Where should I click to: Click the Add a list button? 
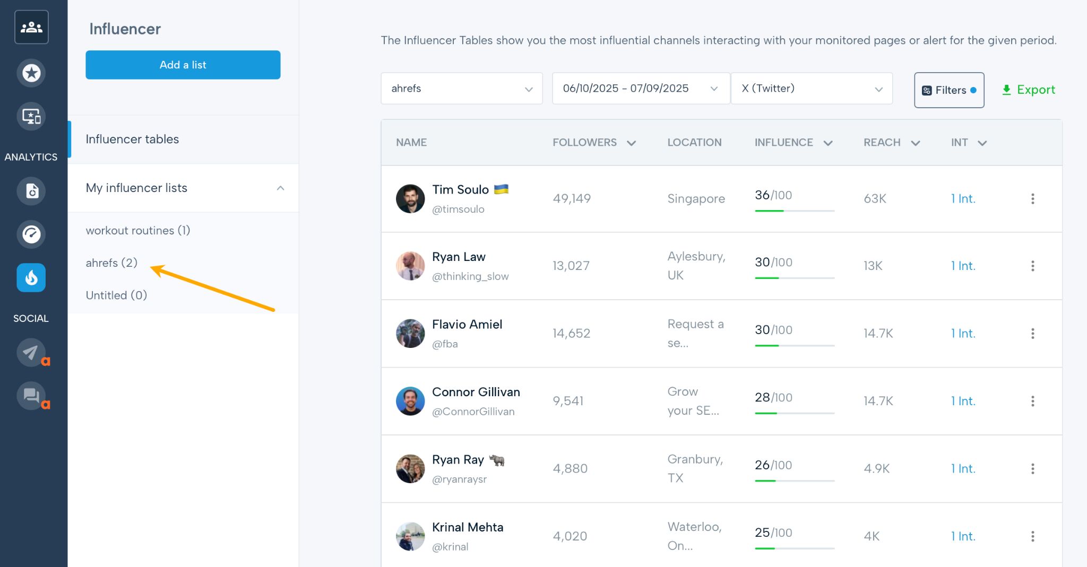(183, 65)
